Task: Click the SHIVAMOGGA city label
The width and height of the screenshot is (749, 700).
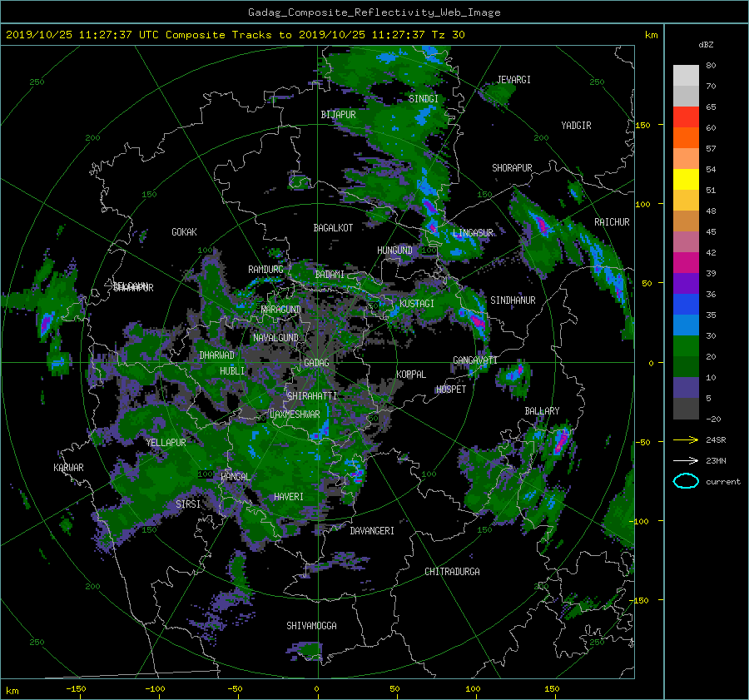Action: pyautogui.click(x=311, y=626)
